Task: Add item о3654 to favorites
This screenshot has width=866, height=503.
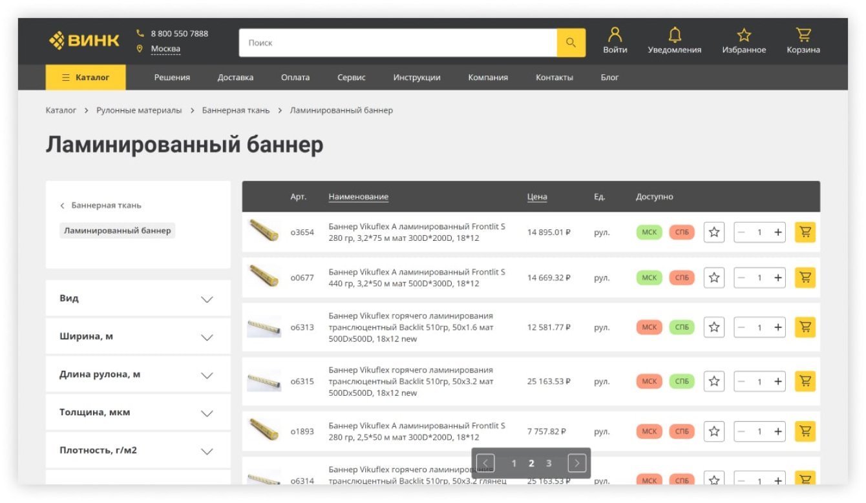Action: 714,232
